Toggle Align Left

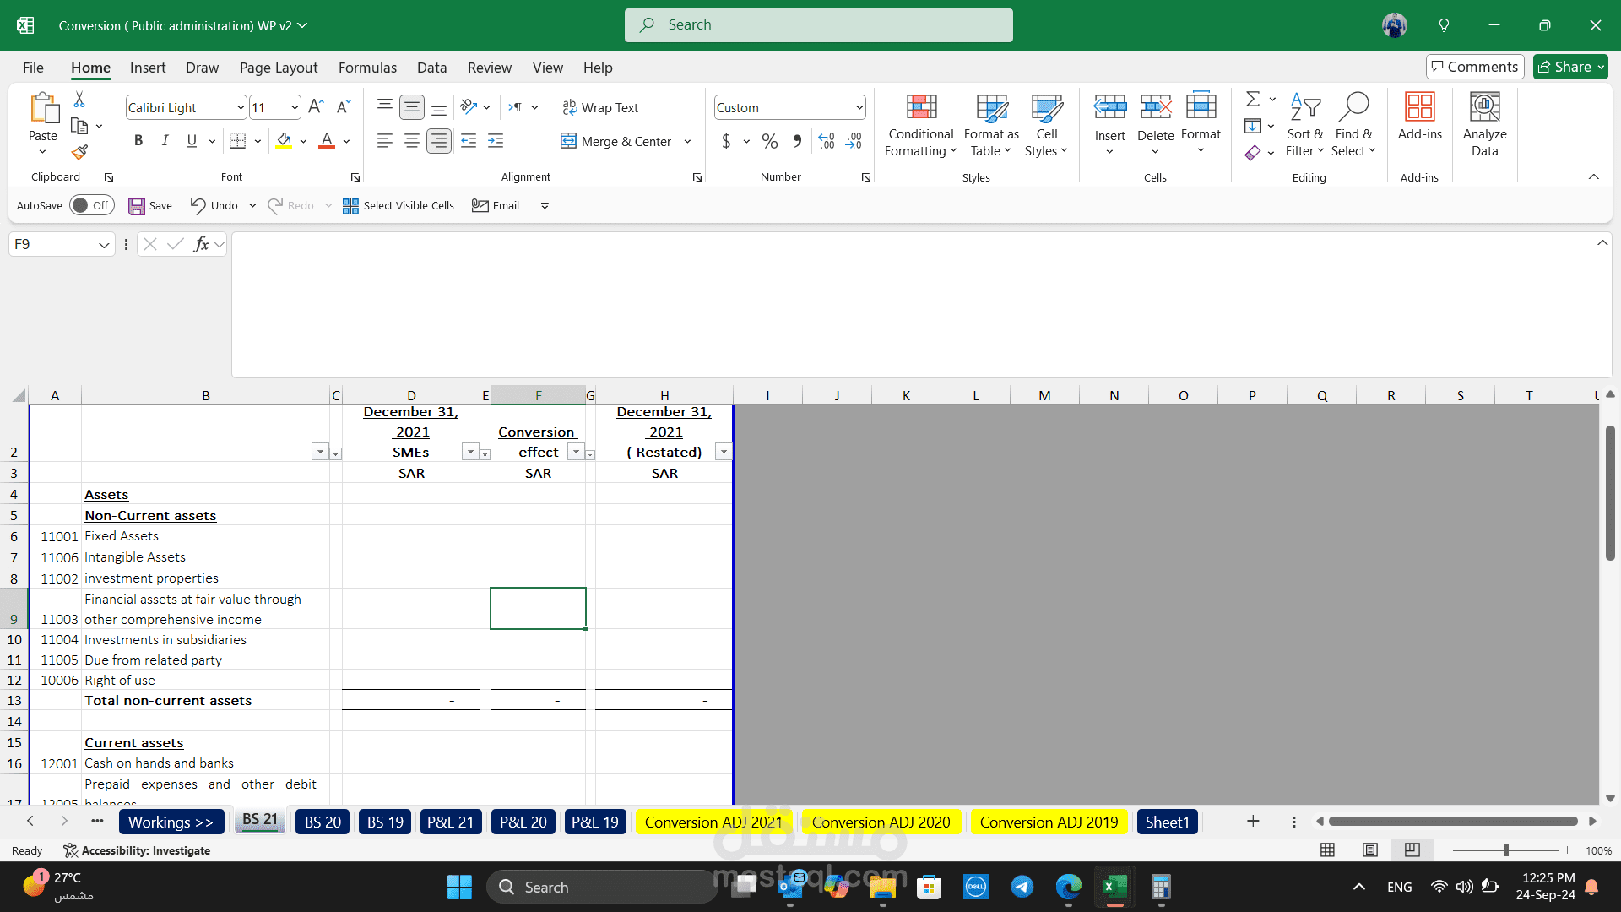(x=385, y=141)
